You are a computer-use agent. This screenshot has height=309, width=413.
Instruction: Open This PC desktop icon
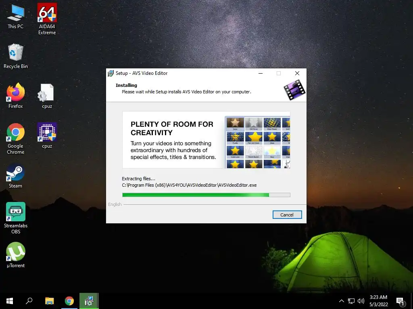16,16
